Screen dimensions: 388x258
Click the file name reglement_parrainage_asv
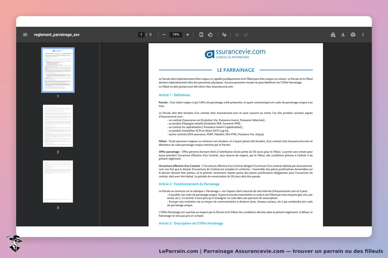coord(57,35)
